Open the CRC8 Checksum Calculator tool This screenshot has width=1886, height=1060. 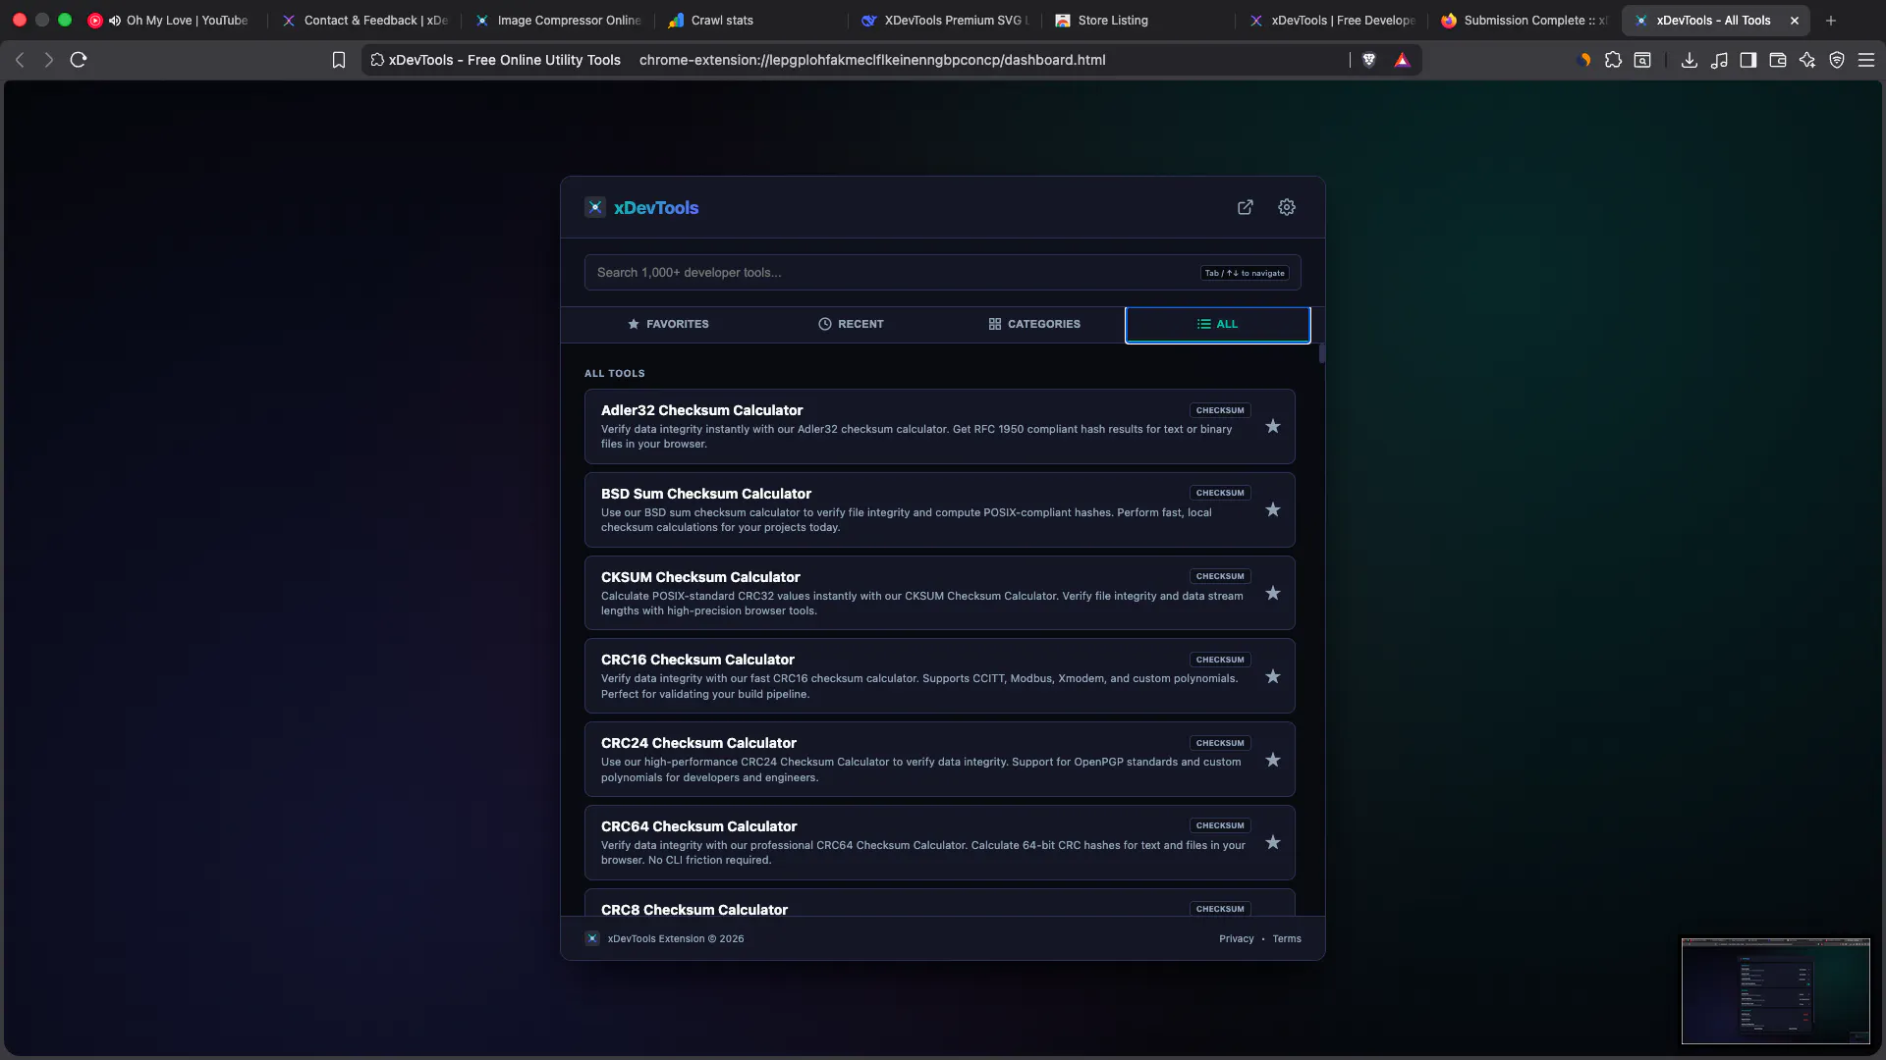(939, 903)
